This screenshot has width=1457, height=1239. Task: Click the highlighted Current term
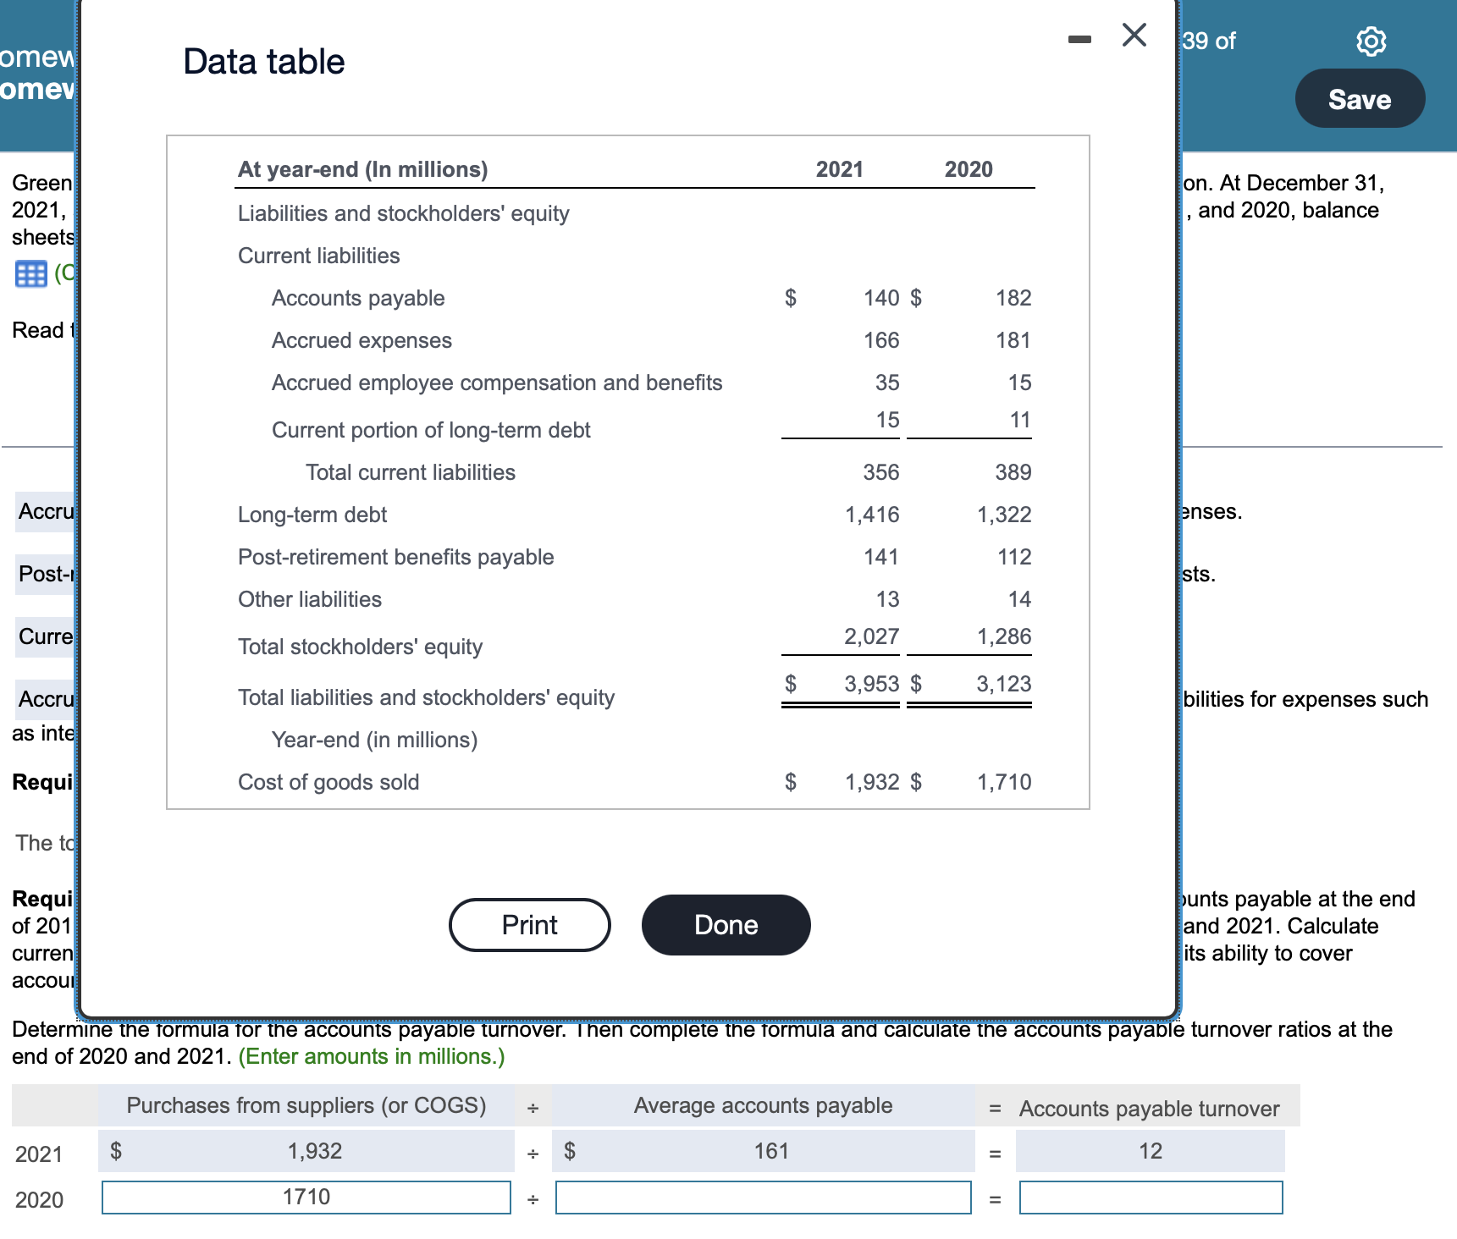pos(44,636)
